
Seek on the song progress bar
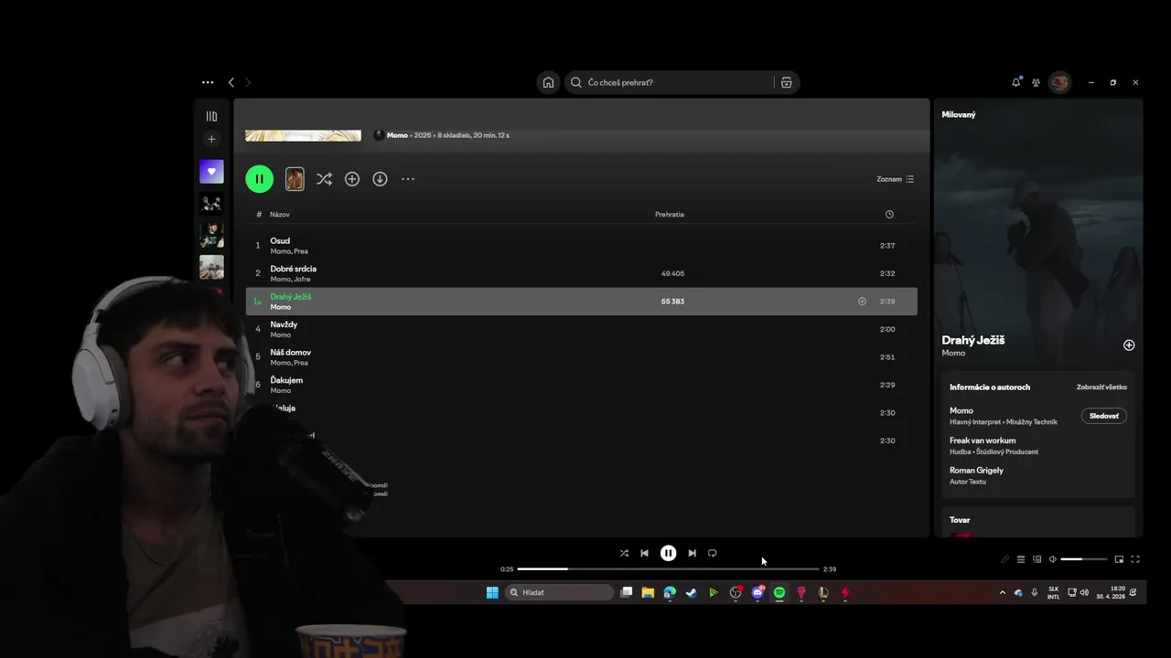tap(668, 569)
